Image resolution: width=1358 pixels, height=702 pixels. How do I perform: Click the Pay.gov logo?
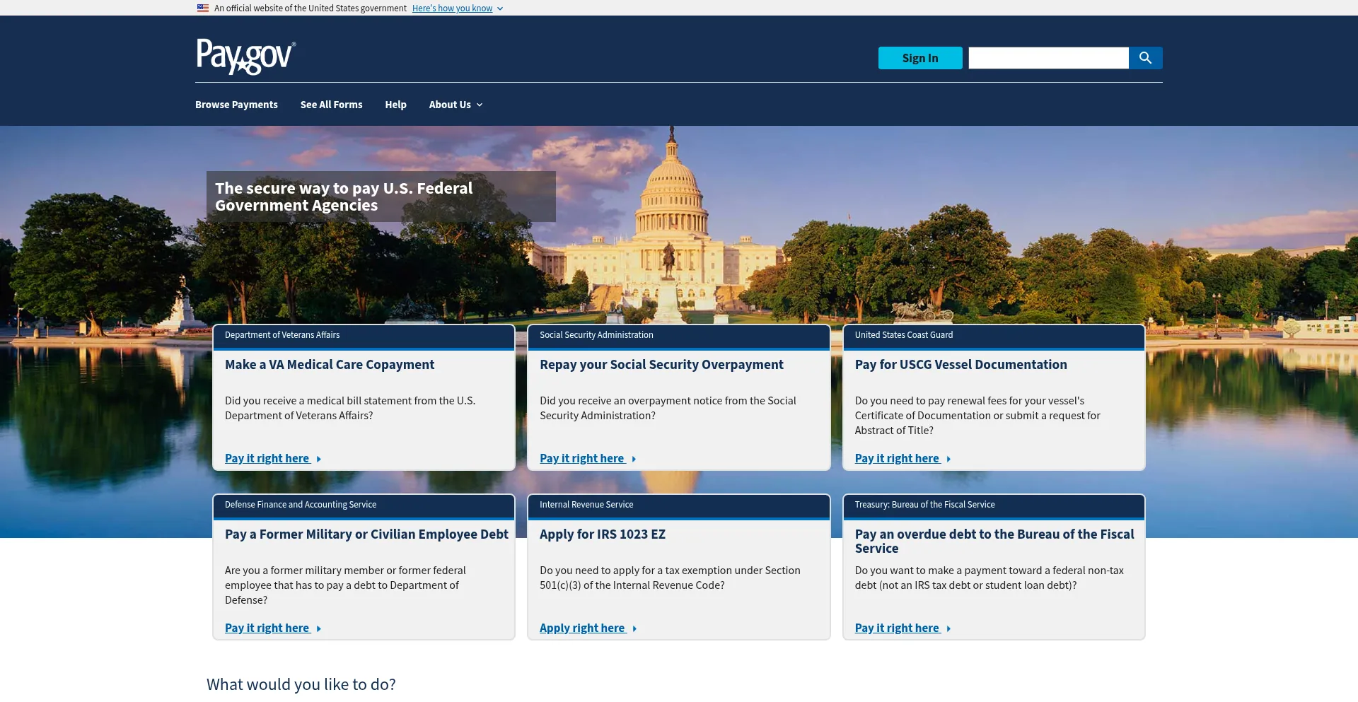click(245, 57)
